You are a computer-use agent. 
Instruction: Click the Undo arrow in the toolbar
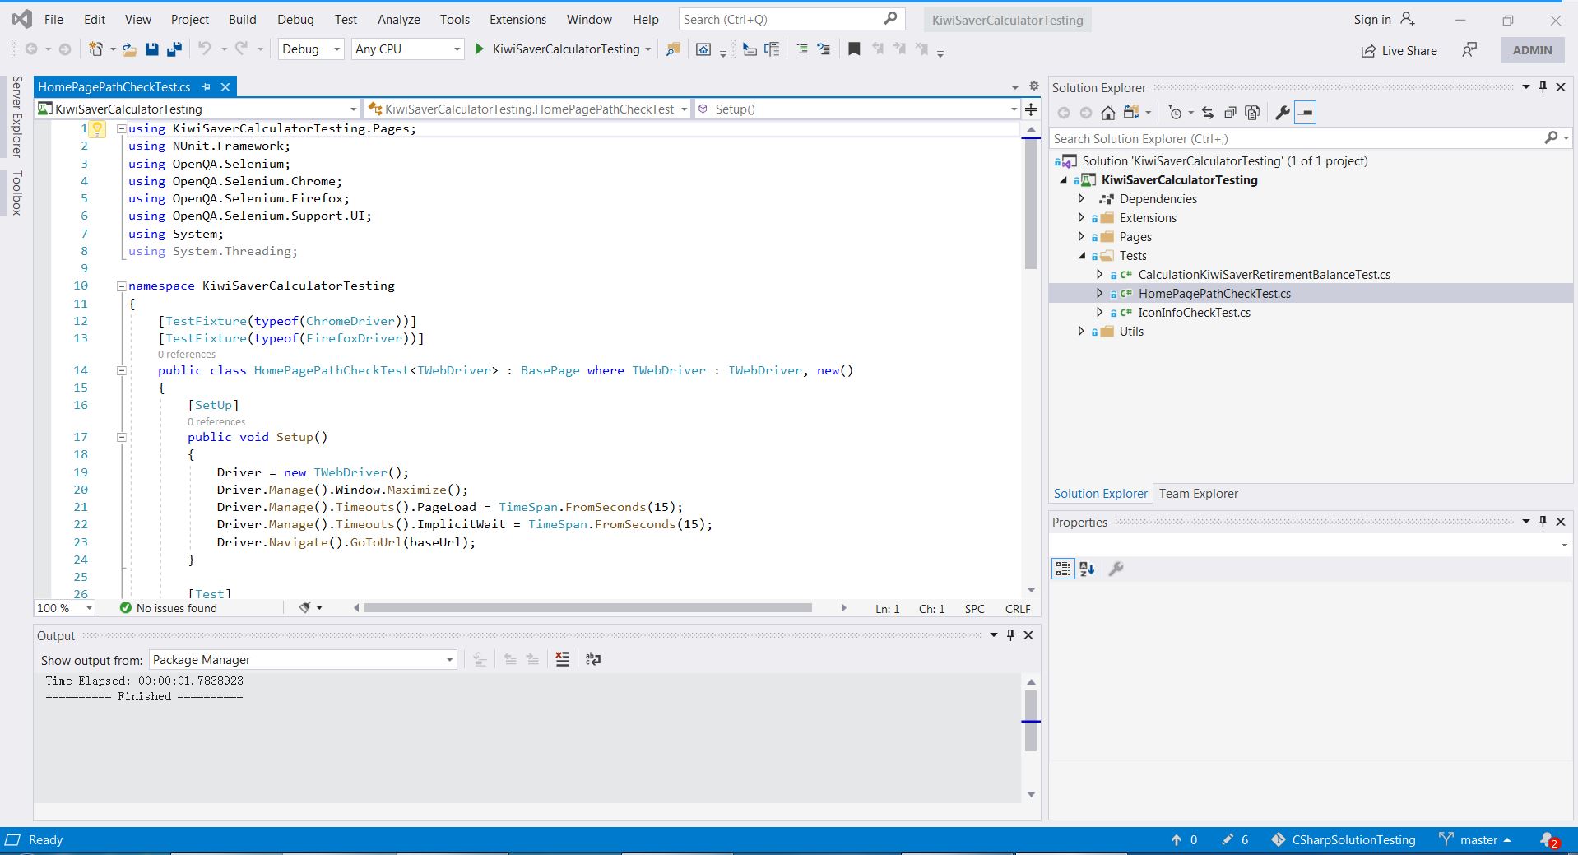(x=205, y=49)
